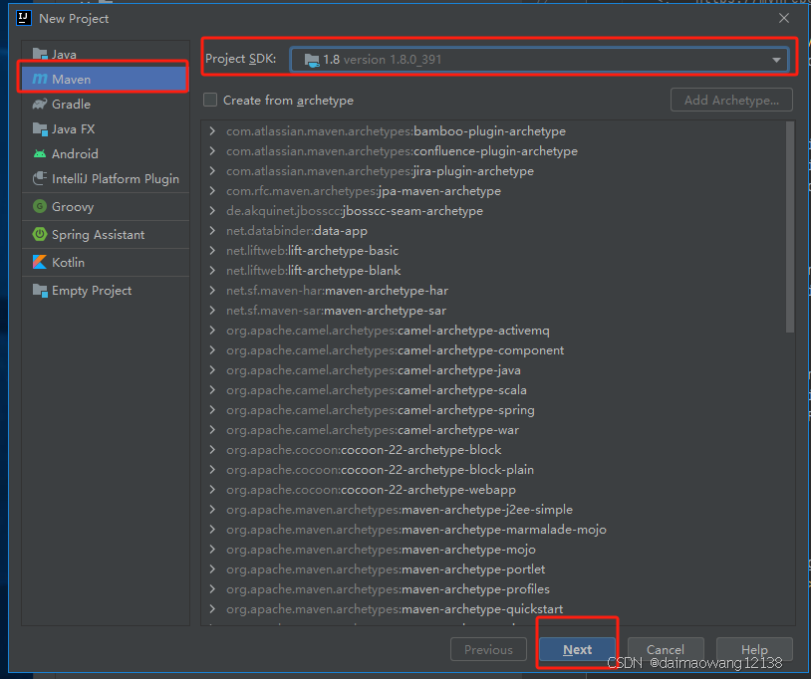Viewport: 811px width, 679px height.
Task: Select camel-archetype-java row
Action: (x=494, y=370)
